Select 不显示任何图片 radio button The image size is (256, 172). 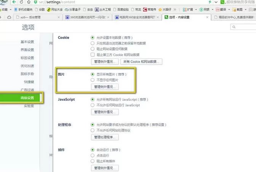(x=93, y=80)
